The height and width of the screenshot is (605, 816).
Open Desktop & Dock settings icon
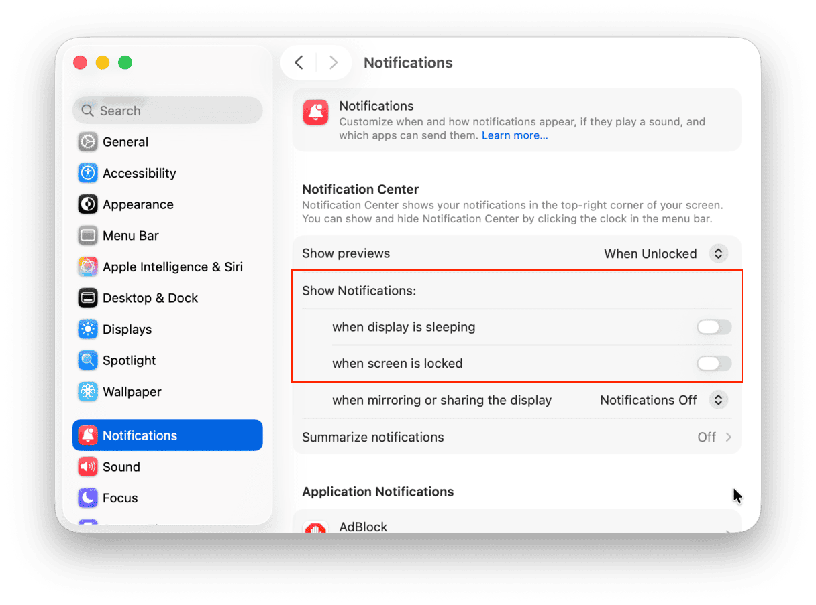(88, 298)
